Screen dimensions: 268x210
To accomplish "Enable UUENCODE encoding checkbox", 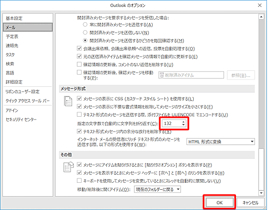I will click(x=79, y=115).
